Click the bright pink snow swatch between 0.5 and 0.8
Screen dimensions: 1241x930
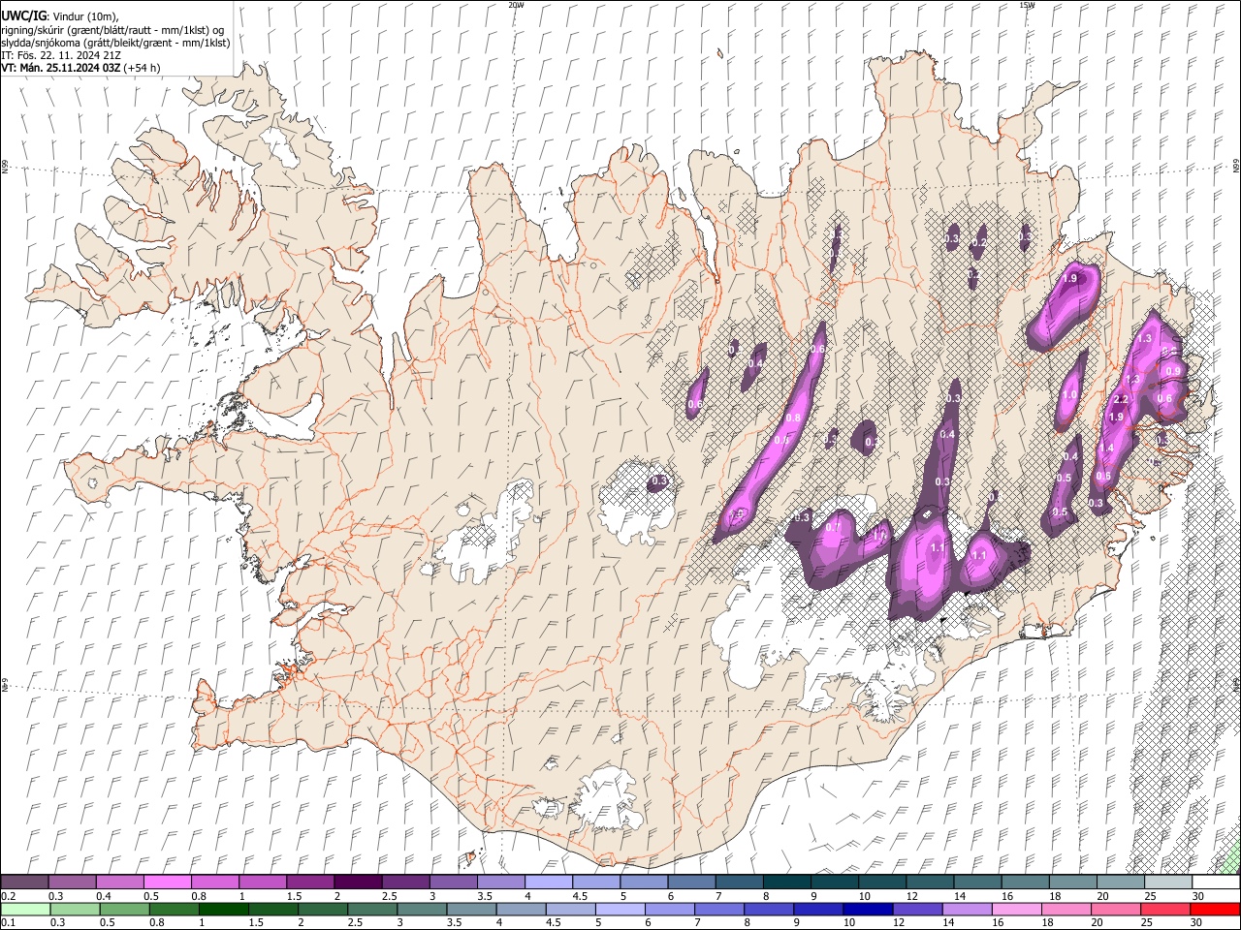click(167, 882)
